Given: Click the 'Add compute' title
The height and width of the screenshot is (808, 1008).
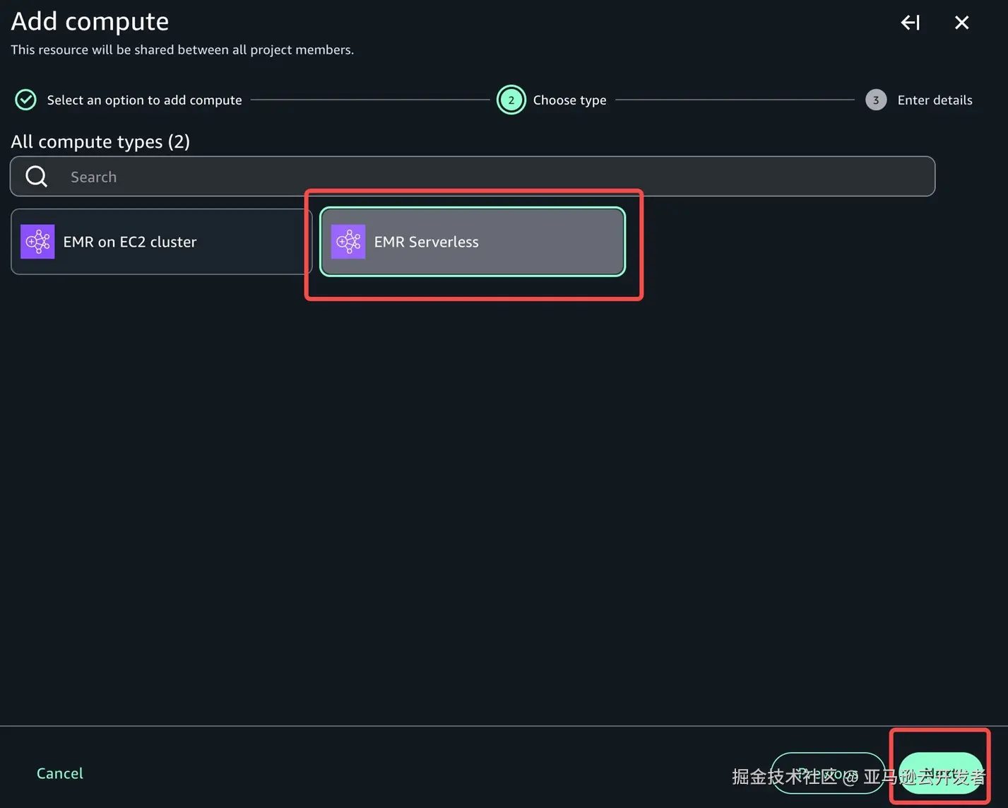Looking at the screenshot, I should point(90,21).
